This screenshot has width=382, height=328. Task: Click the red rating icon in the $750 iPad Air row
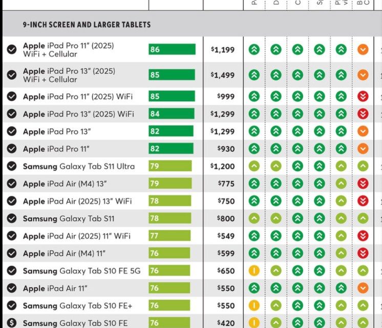pyautogui.click(x=363, y=201)
